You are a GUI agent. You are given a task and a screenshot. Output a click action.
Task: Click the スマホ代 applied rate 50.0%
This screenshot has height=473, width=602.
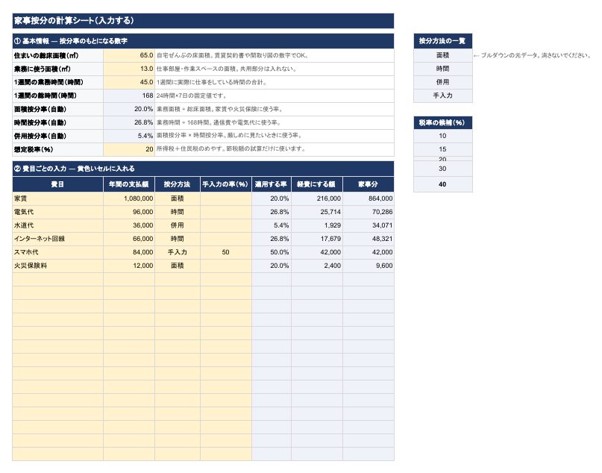point(272,252)
